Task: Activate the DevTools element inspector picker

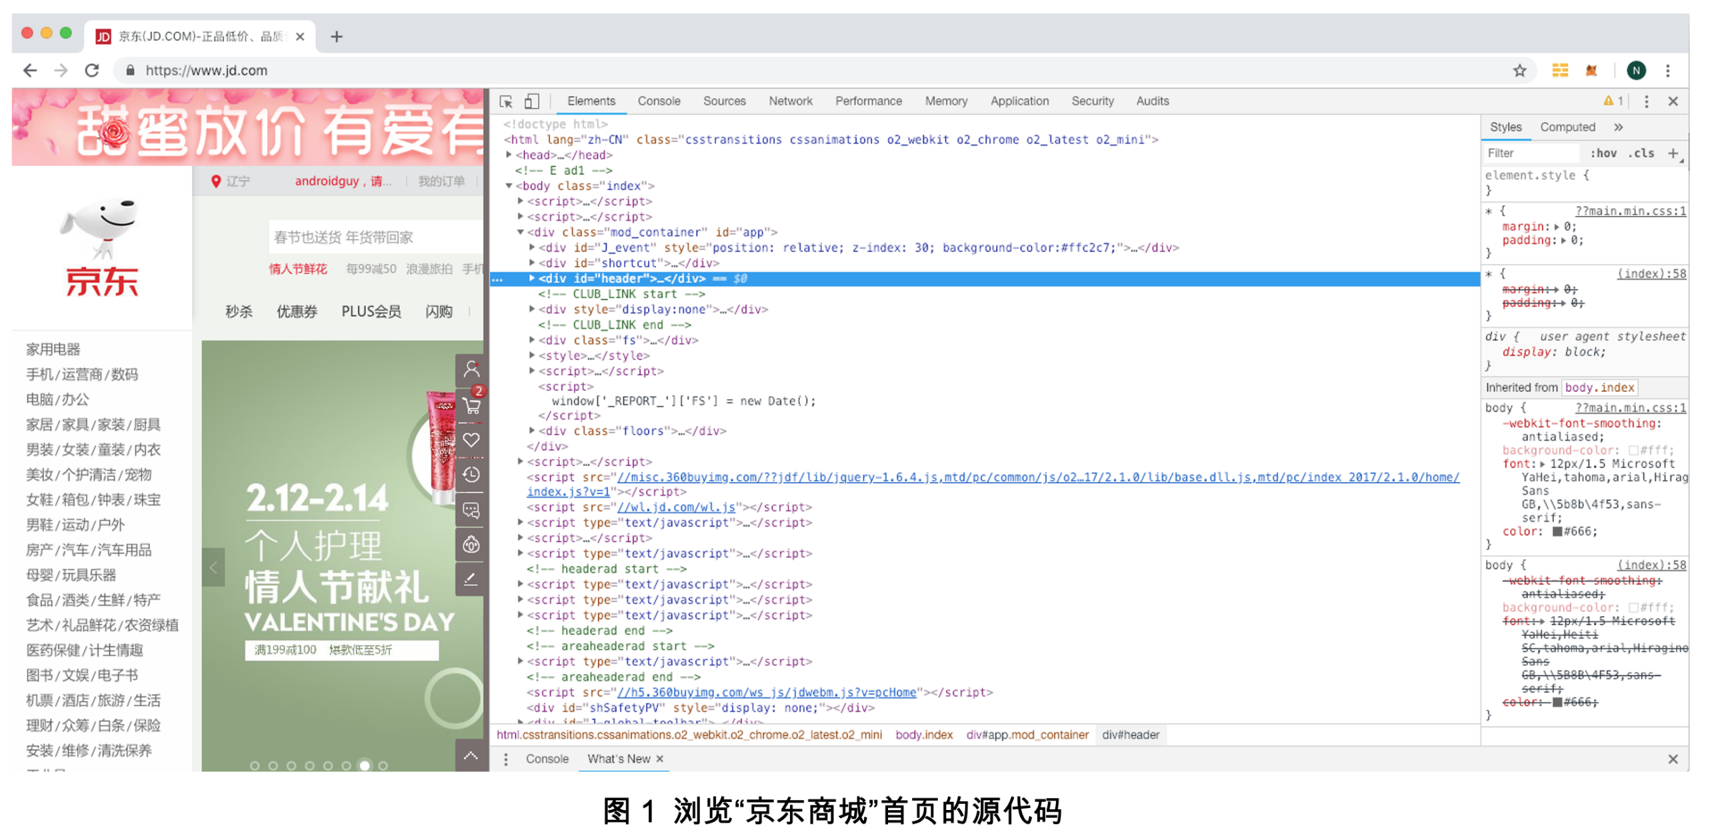Action: pos(506,101)
